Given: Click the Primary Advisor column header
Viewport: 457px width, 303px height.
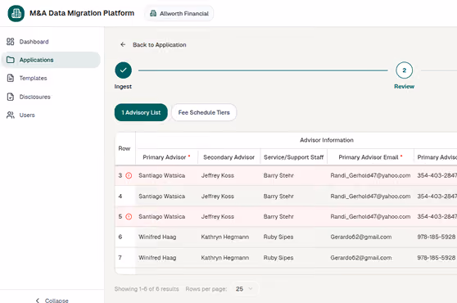Looking at the screenshot, I should pyautogui.click(x=166, y=157).
